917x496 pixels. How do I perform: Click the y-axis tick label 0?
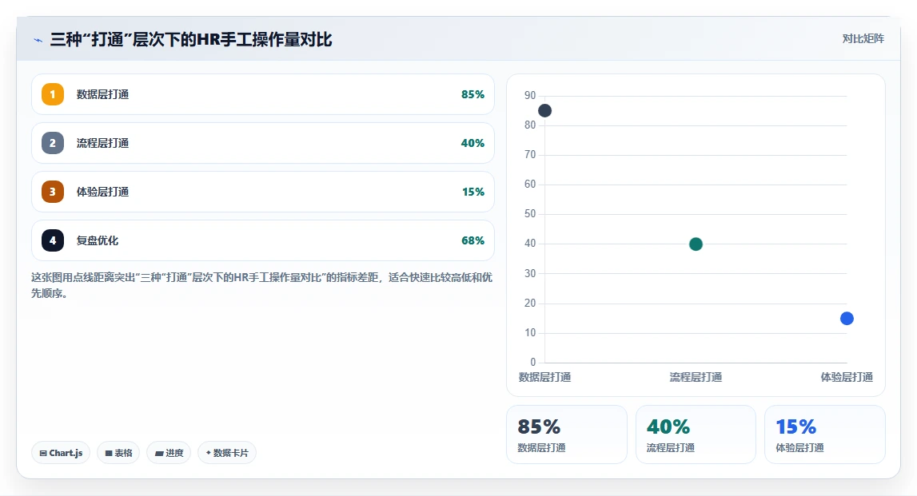532,362
